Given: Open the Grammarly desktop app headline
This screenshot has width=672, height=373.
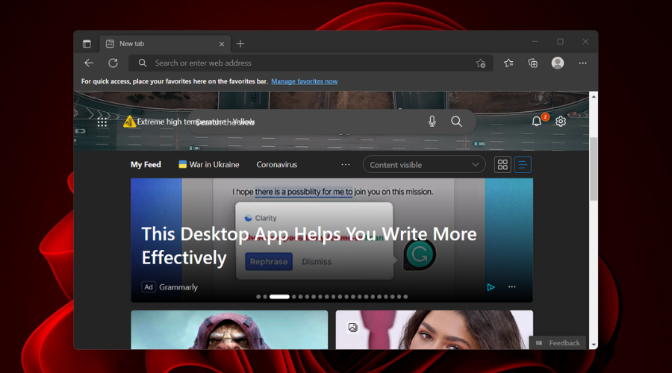Looking at the screenshot, I should click(x=309, y=246).
